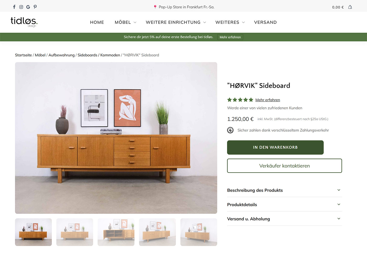The width and height of the screenshot is (367, 257).
Task: Expand the WEITERES dropdown menu
Action: 230,22
